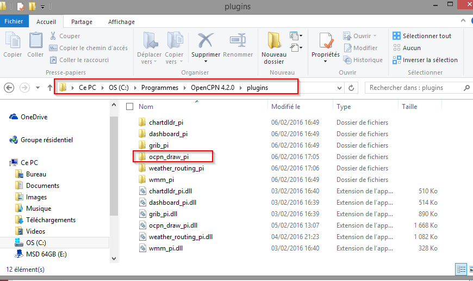473x281 pixels.
Task: Open recent locations dropdown arrow
Action: pos(38,88)
